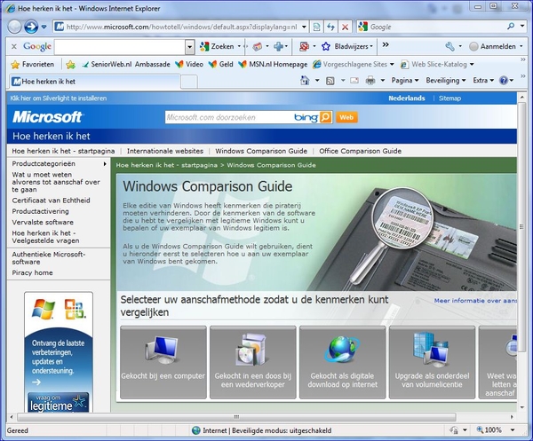
Task: Open the Beveiliging menu
Action: 446,81
